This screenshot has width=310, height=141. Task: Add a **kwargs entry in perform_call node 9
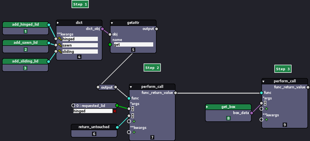pos(267,120)
